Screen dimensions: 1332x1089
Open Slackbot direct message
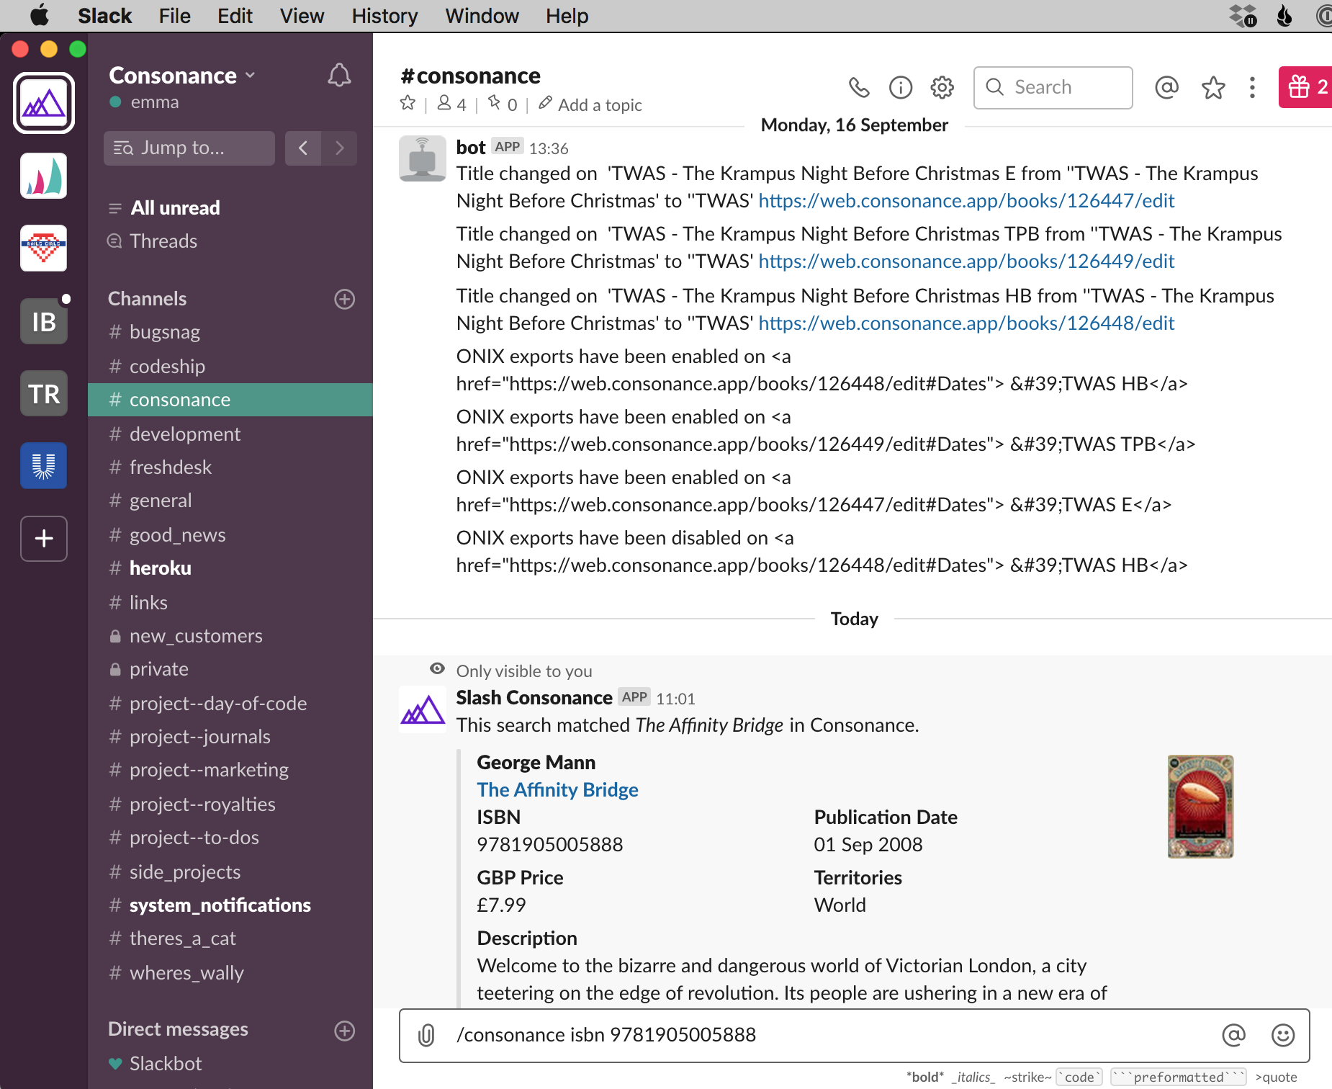(230, 1064)
